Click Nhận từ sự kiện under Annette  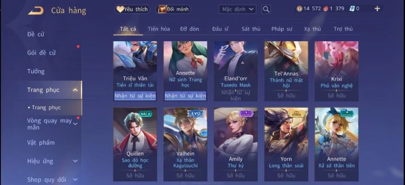point(185,96)
